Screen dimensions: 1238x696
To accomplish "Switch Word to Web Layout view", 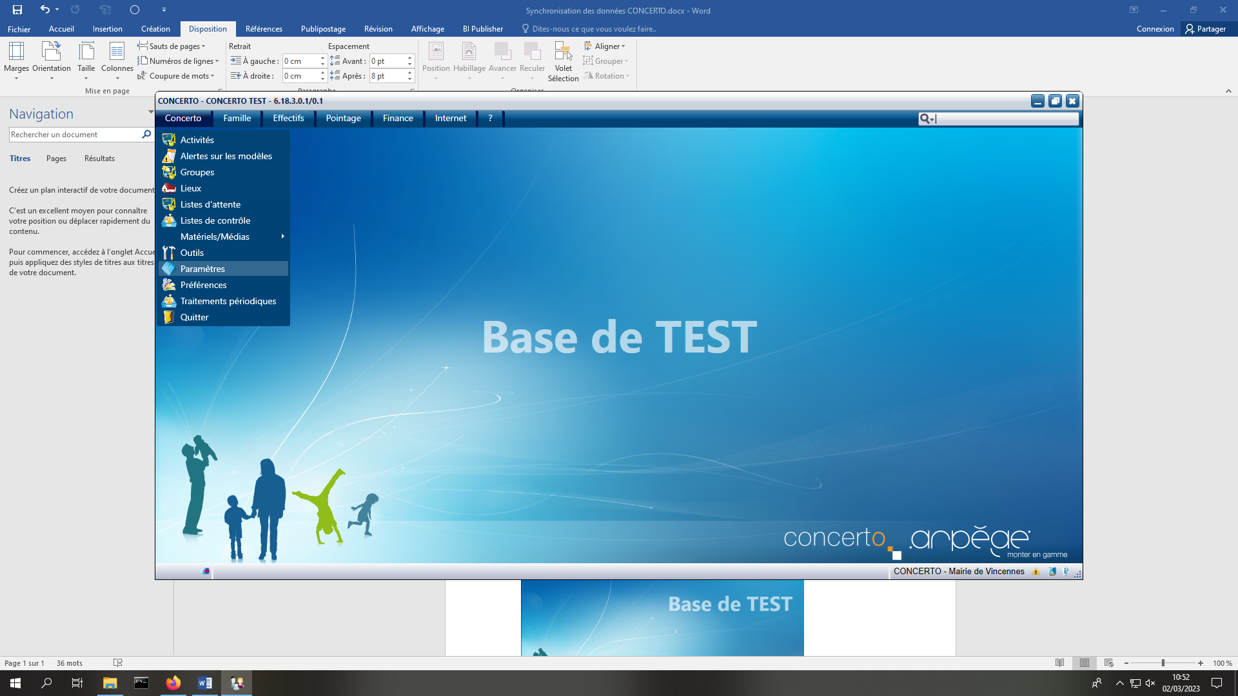I will pyautogui.click(x=1109, y=662).
